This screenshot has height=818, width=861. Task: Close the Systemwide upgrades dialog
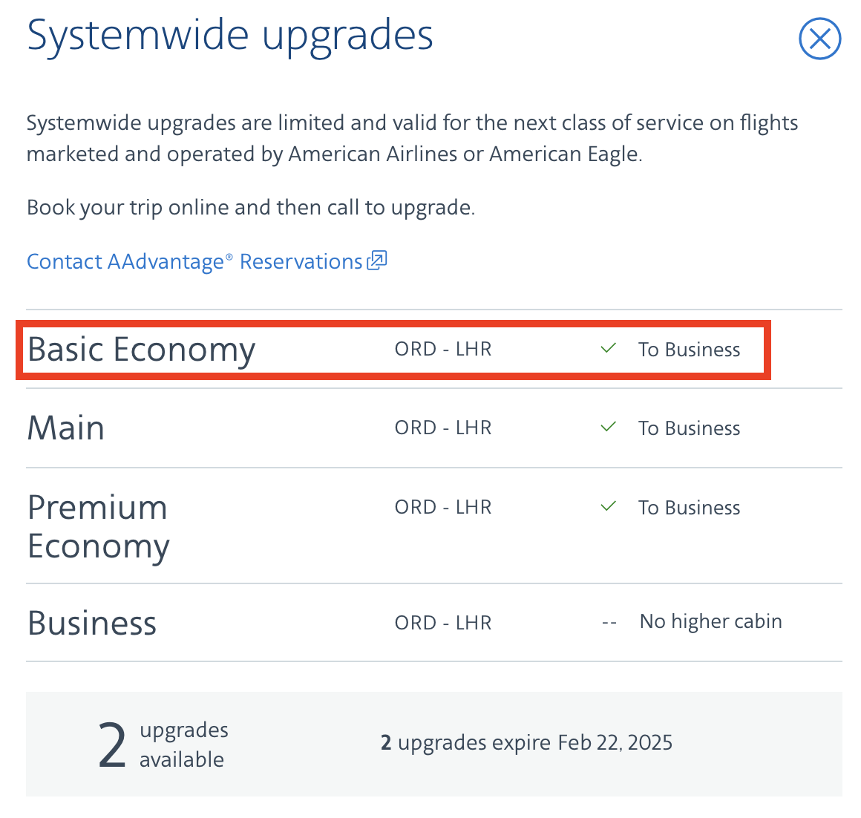click(819, 39)
